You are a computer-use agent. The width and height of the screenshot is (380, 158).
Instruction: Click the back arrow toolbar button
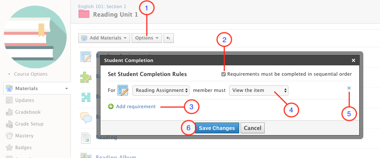coord(168,38)
